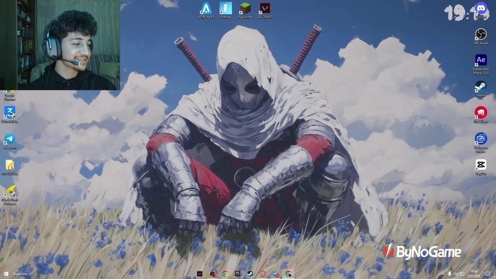Switch to Steam in the taskbar
496x279 pixels.
250,274
